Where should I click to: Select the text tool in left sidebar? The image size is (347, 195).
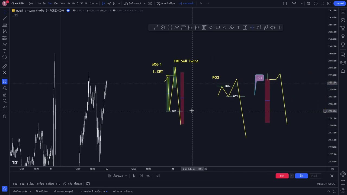(5, 51)
